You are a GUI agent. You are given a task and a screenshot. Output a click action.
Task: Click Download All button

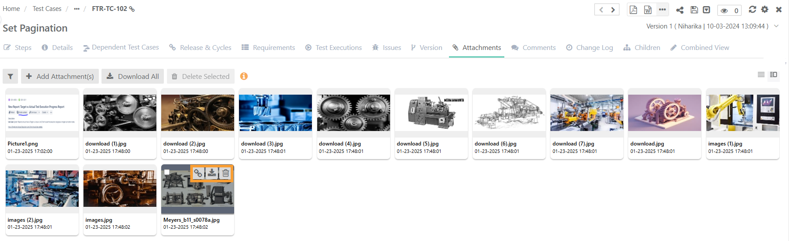(133, 76)
